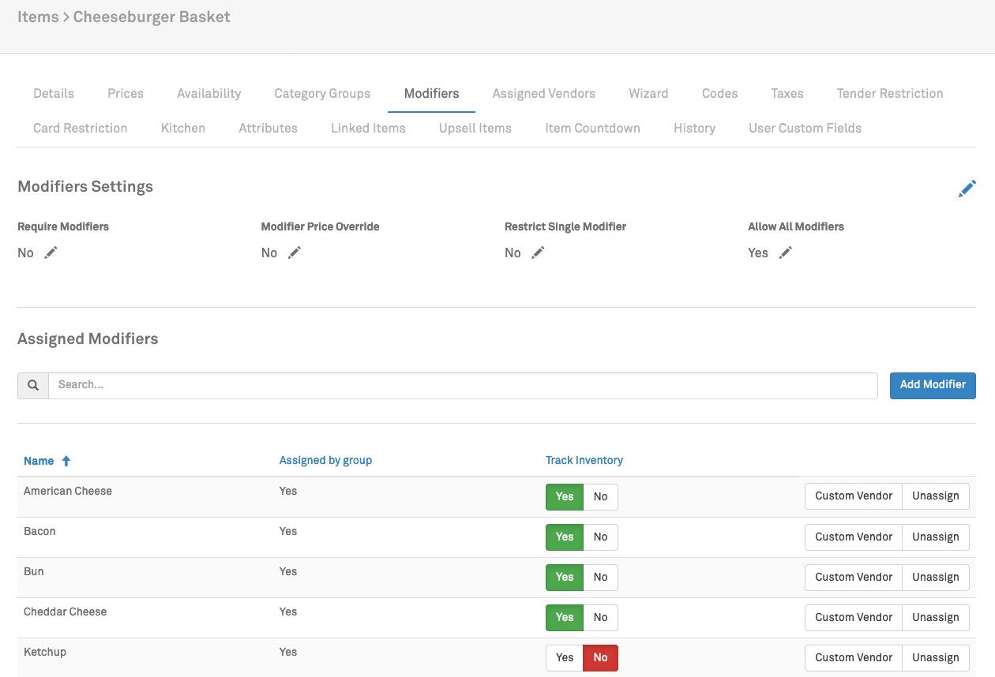Go to the Upsell Items tab
This screenshot has width=995, height=677.
tap(475, 128)
